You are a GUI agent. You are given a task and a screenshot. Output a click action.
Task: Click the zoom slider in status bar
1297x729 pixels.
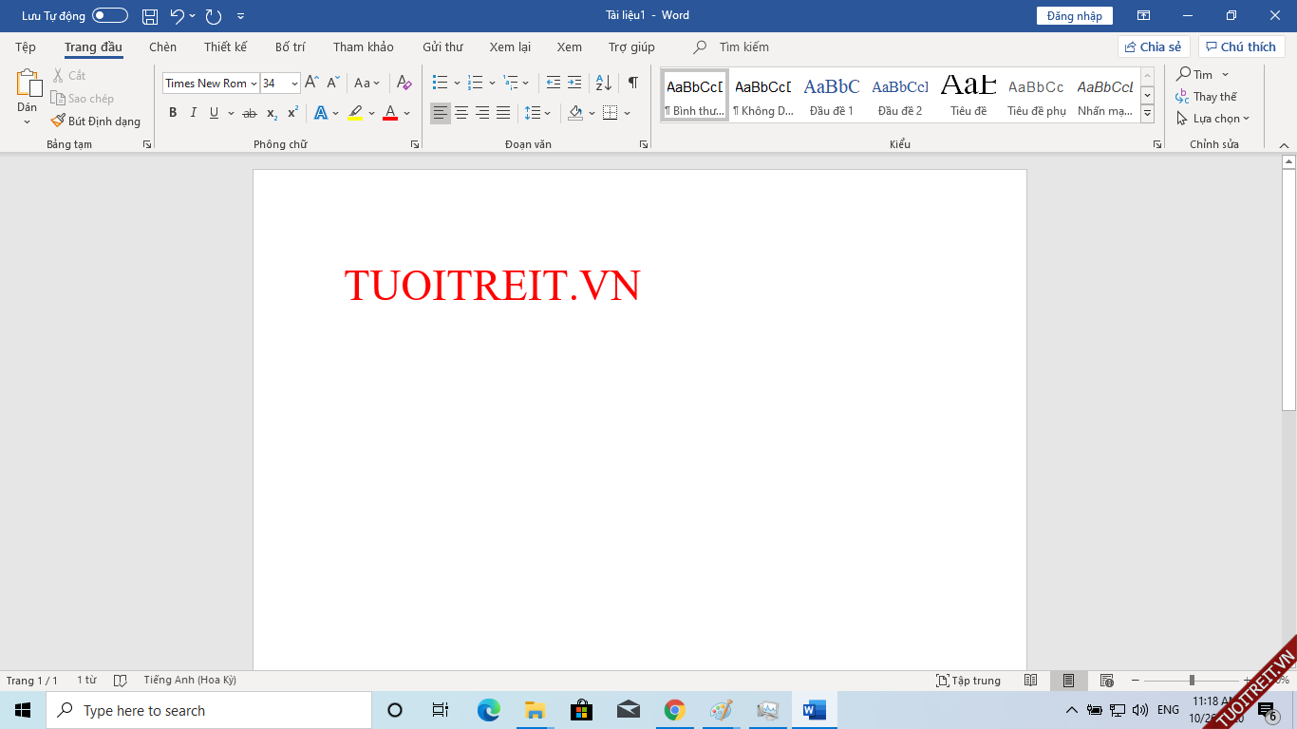(1192, 681)
